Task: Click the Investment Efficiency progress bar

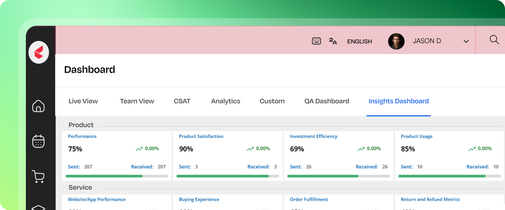Action: [338, 176]
